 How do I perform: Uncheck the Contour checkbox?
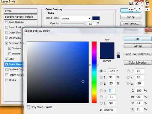point(10,48)
